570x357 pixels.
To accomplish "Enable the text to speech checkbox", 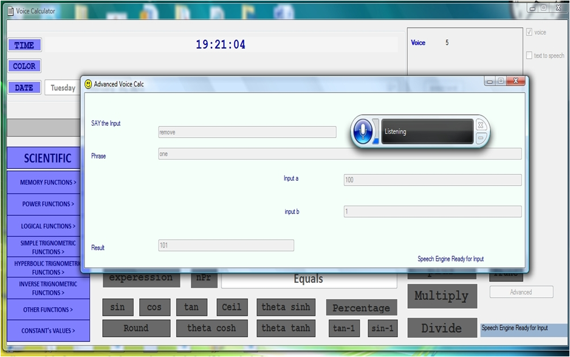I will [x=529, y=55].
